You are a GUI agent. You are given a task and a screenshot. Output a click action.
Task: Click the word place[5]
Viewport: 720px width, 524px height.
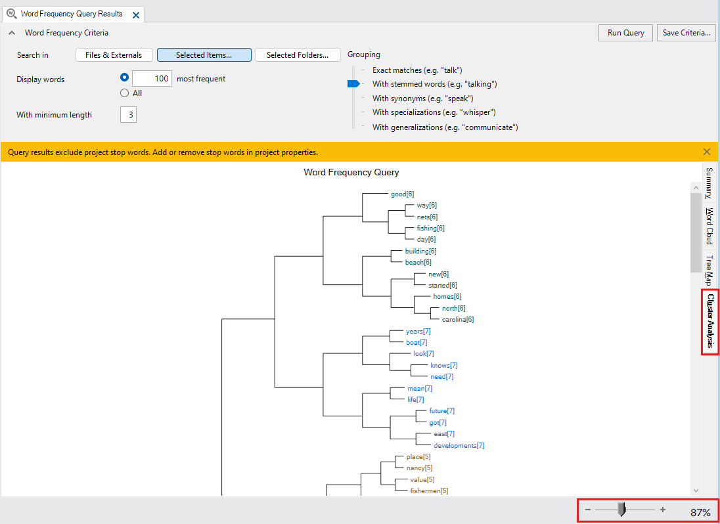pyautogui.click(x=418, y=456)
